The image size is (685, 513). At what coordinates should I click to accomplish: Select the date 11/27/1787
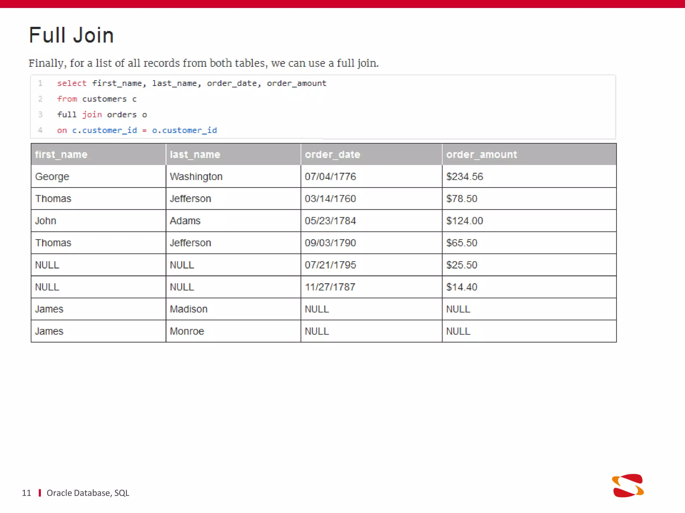point(371,287)
